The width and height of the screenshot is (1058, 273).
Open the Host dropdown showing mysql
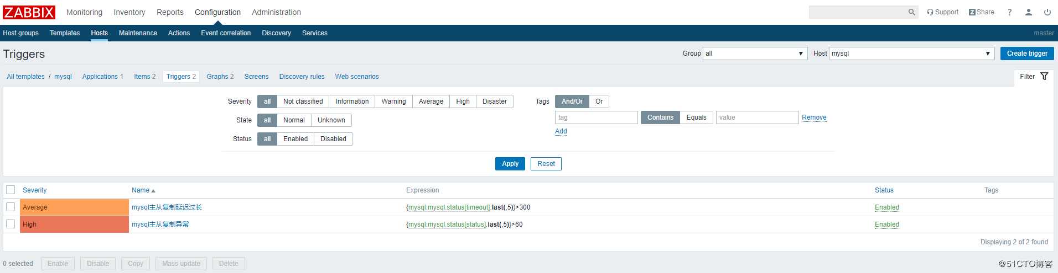[x=911, y=53]
